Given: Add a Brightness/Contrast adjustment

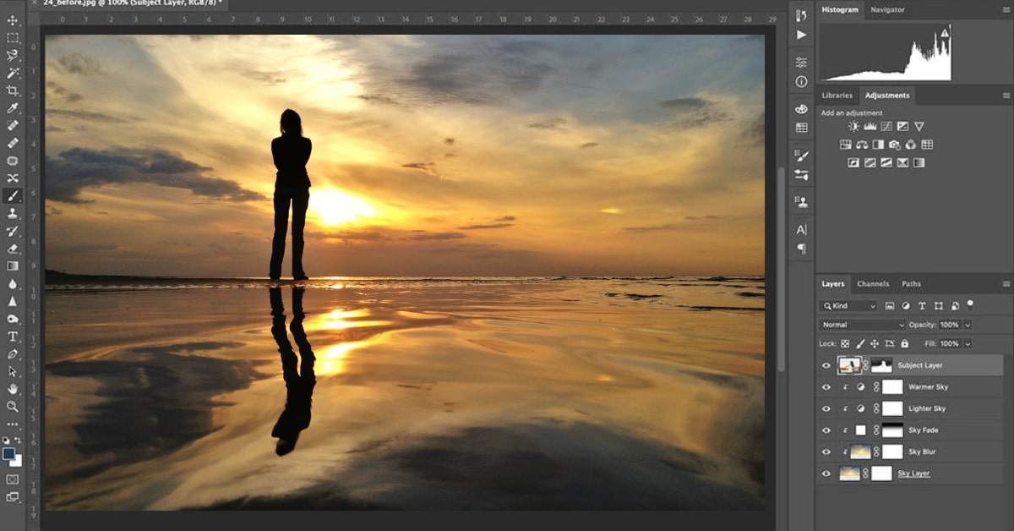Looking at the screenshot, I should coord(853,126).
